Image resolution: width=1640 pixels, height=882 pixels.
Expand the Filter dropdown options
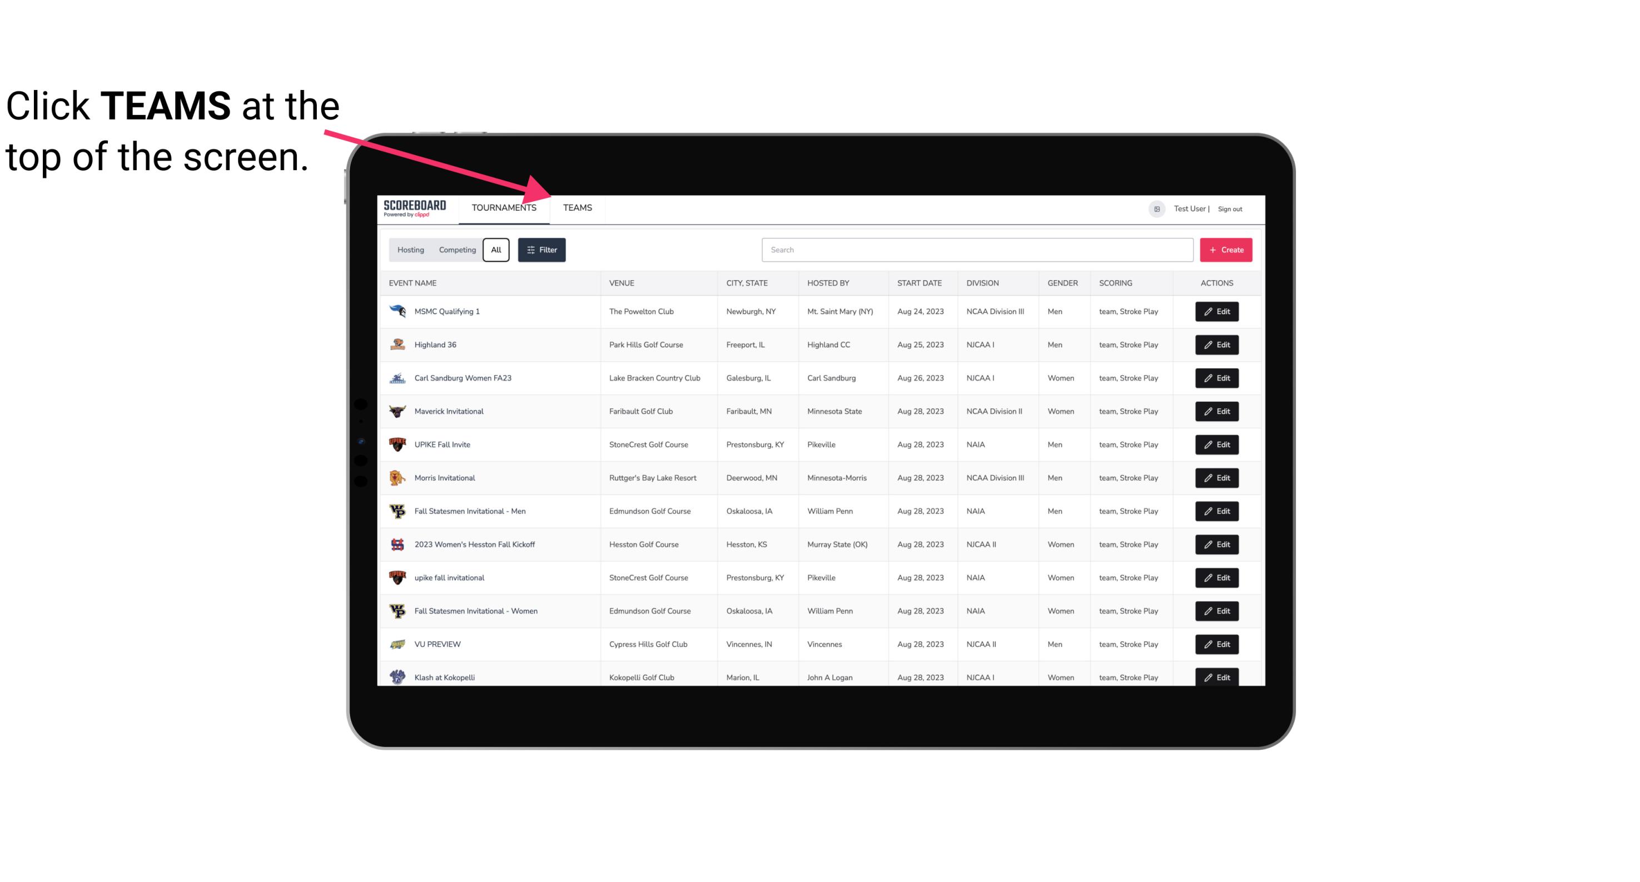(x=543, y=250)
